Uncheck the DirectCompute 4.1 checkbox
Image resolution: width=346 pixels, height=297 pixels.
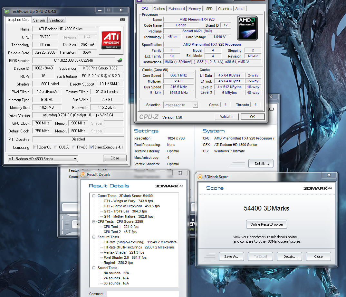(x=91, y=147)
